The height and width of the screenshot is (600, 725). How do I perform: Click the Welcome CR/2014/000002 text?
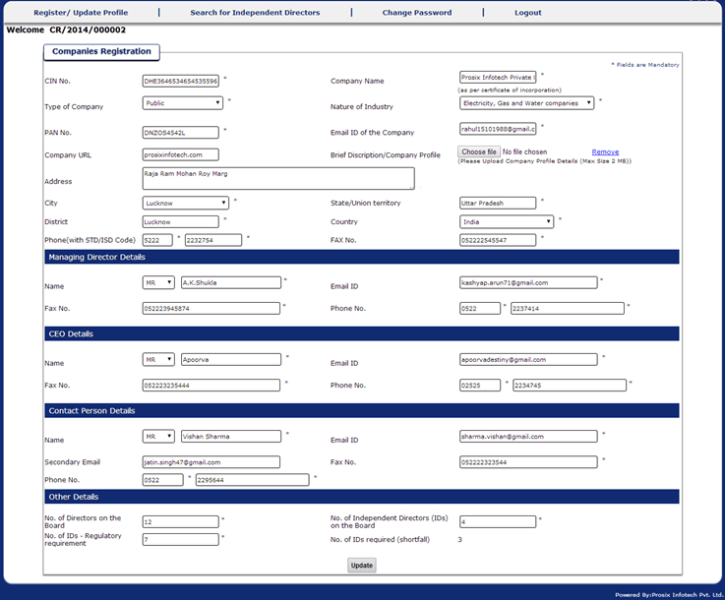point(66,30)
